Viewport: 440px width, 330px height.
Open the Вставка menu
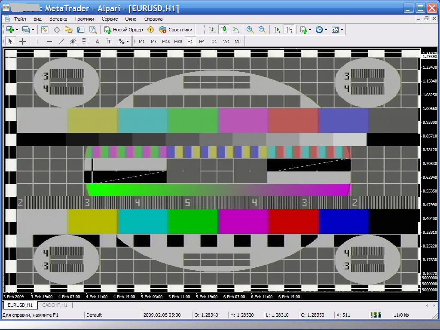(x=58, y=19)
